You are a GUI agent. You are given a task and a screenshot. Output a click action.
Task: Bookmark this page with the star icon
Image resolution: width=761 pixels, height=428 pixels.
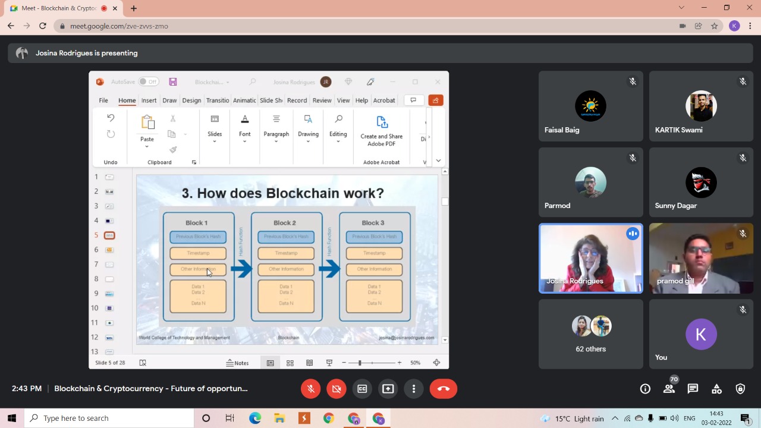click(714, 26)
